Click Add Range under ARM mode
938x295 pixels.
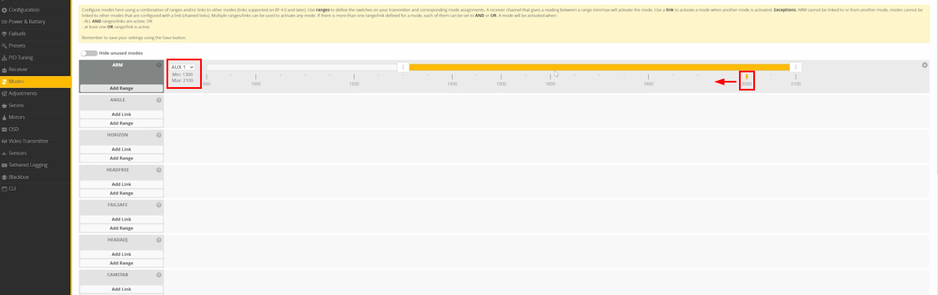tap(121, 88)
